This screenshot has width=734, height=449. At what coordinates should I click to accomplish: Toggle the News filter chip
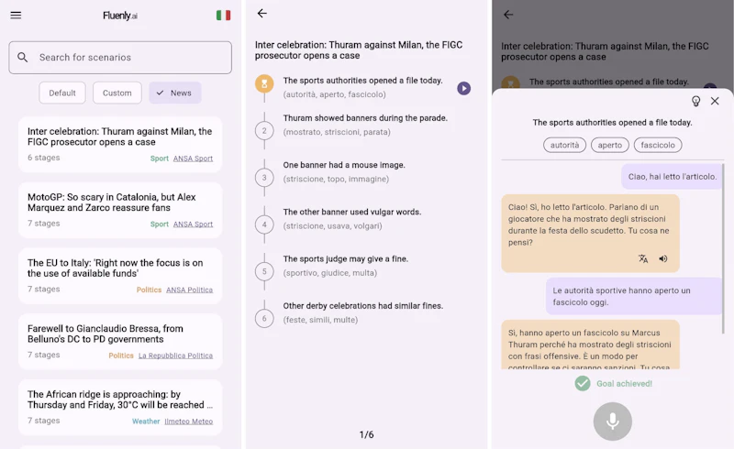coord(175,93)
